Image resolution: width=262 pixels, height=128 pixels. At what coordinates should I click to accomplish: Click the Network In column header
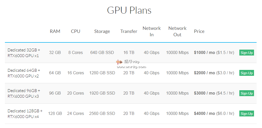pos(151,31)
